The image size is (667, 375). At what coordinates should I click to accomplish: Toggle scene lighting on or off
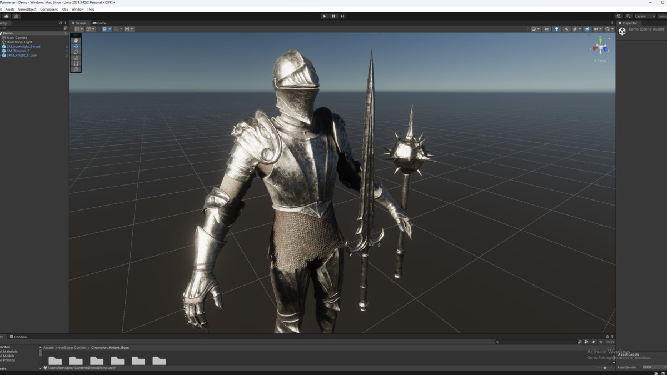coord(556,28)
